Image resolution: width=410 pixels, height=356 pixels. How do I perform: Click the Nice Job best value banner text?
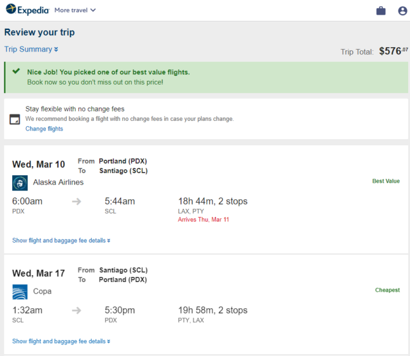tap(108, 72)
